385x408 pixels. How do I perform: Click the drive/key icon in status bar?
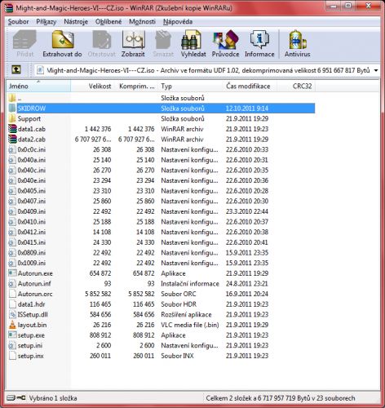[16, 398]
